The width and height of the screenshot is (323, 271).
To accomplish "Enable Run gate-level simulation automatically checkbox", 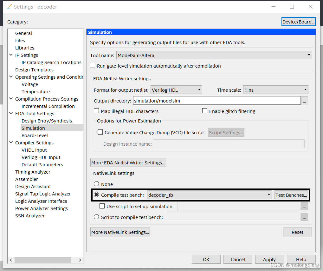I will pos(93,66).
